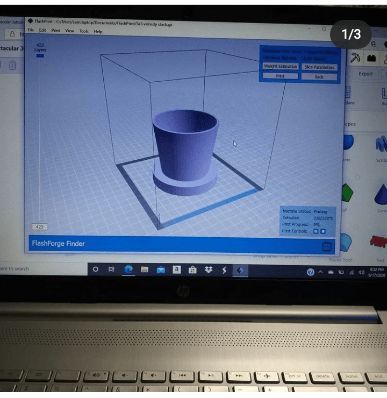The image size is (387, 398).
Task: Select the Round Roof shape in Tinkercad
Action: pyautogui.click(x=346, y=243)
